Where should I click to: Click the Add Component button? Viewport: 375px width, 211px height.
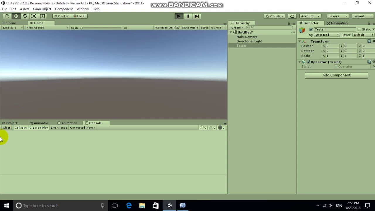click(336, 75)
